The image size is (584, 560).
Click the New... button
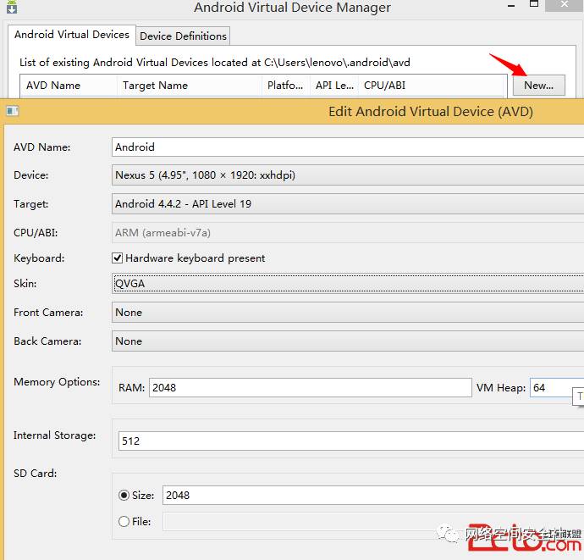tap(538, 86)
